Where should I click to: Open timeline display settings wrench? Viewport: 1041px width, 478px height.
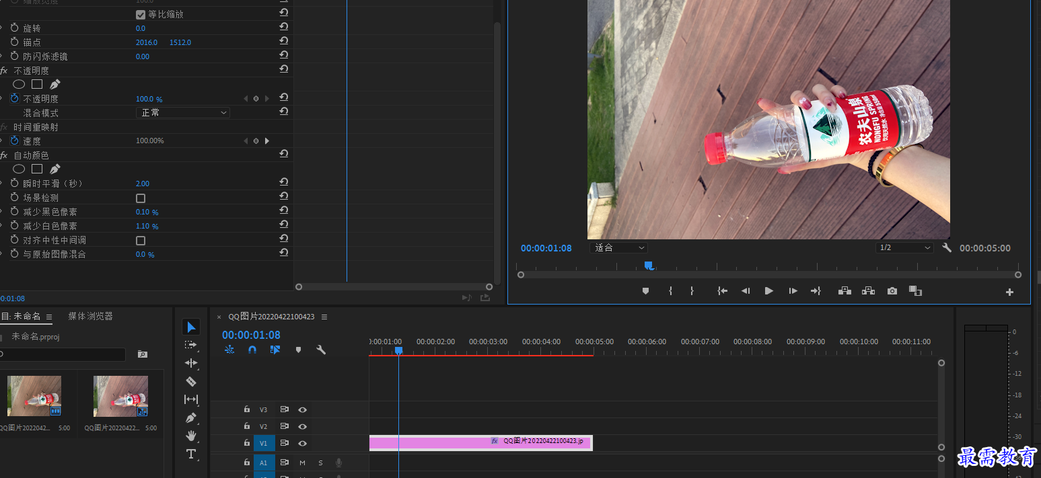coord(321,350)
